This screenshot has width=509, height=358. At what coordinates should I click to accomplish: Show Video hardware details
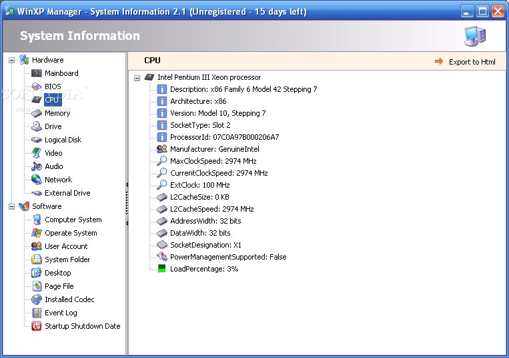coord(53,153)
